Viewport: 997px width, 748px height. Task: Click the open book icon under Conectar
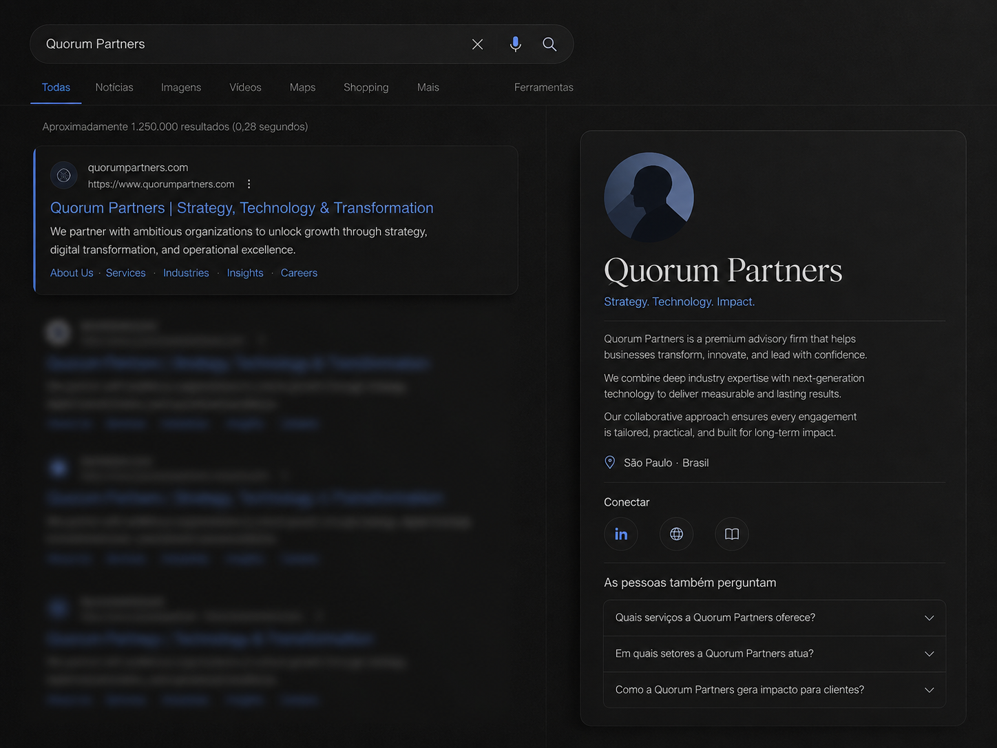732,534
